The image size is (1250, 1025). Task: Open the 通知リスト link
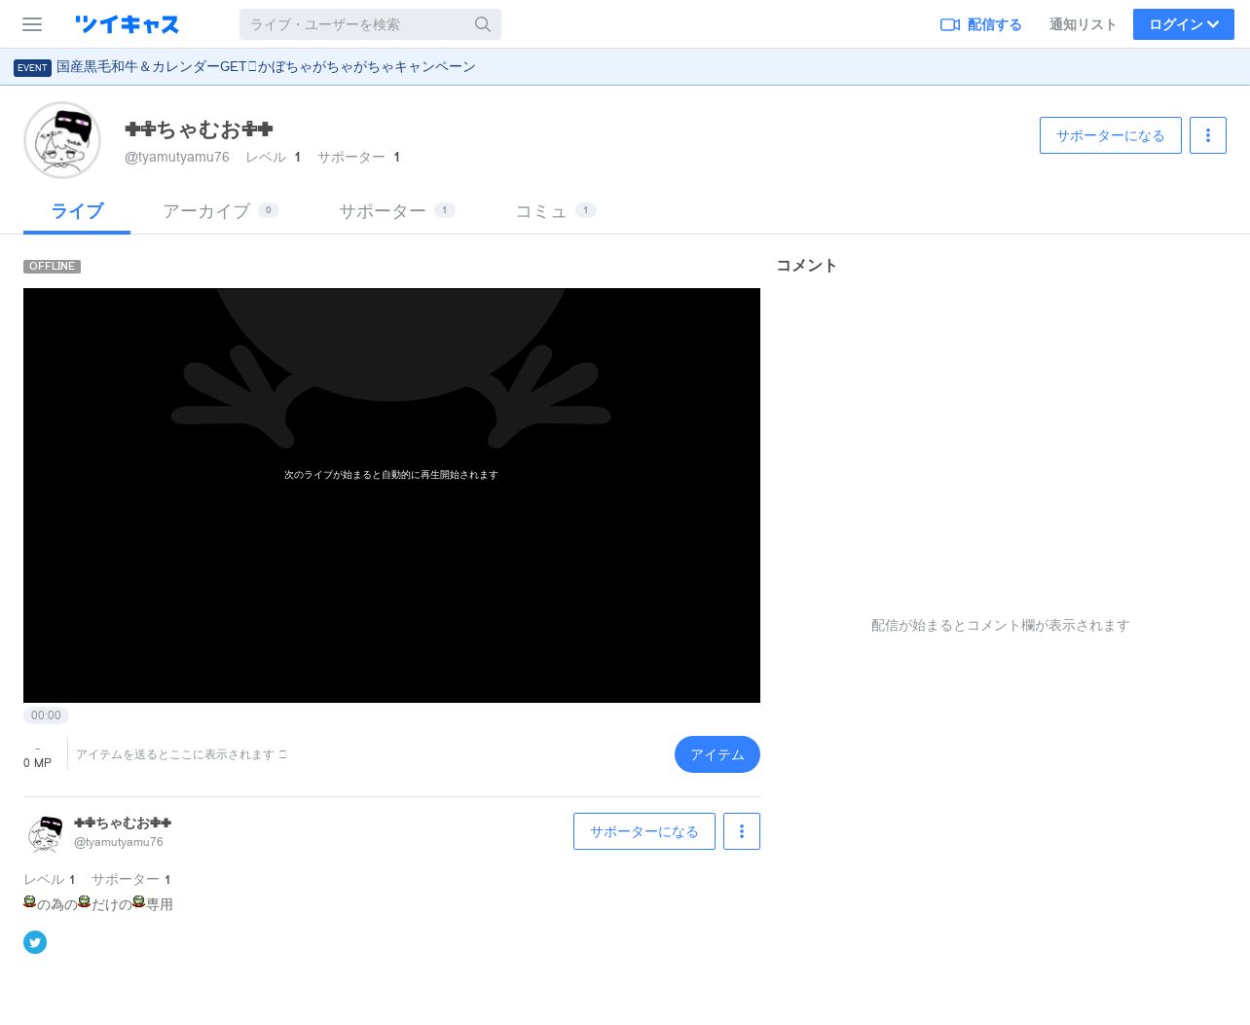(x=1083, y=24)
